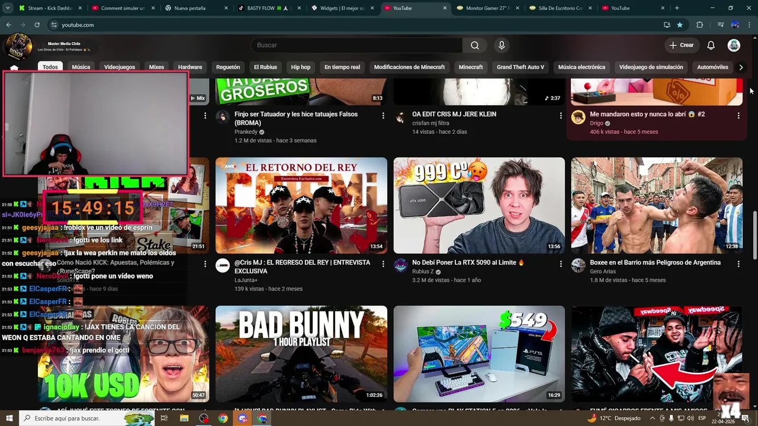Image resolution: width=758 pixels, height=426 pixels.
Task: Open Finjo ser Tatuador video title
Action: pos(296,118)
